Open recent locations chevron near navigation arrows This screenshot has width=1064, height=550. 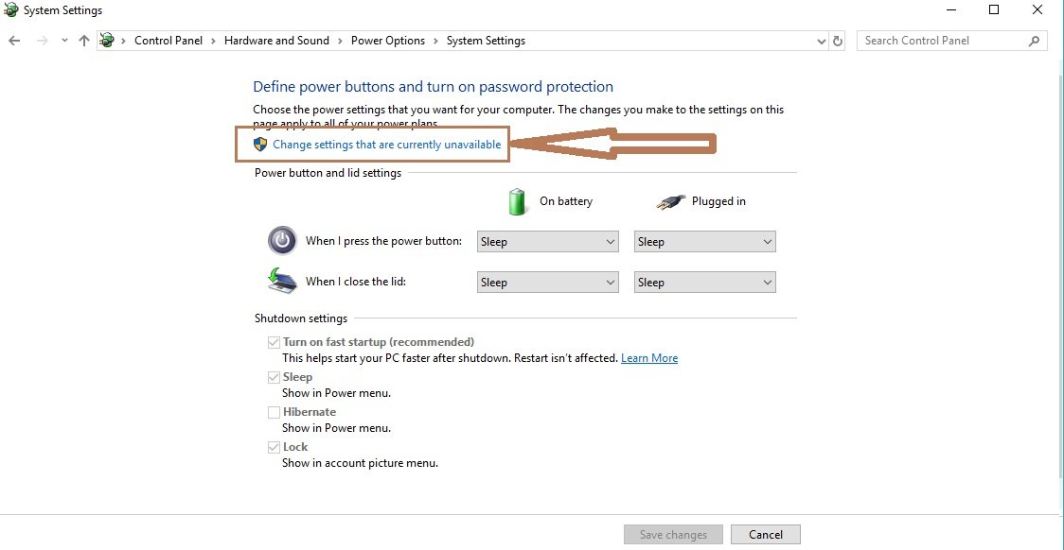(64, 41)
